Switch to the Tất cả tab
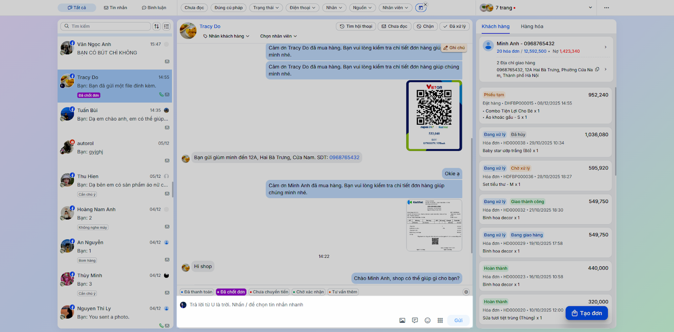The width and height of the screenshot is (674, 332). click(77, 8)
